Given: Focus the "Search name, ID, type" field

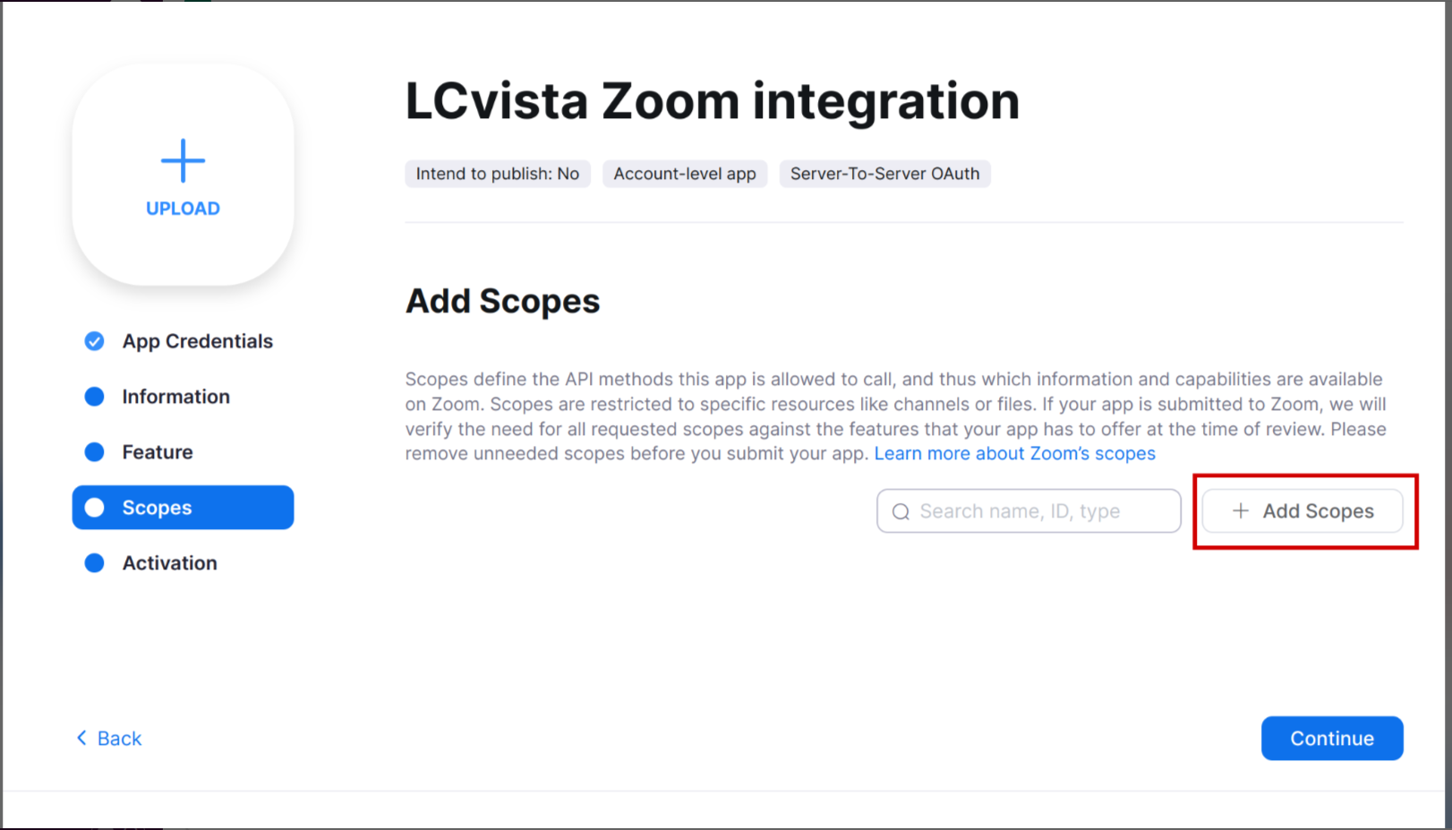Looking at the screenshot, I should (x=1038, y=511).
